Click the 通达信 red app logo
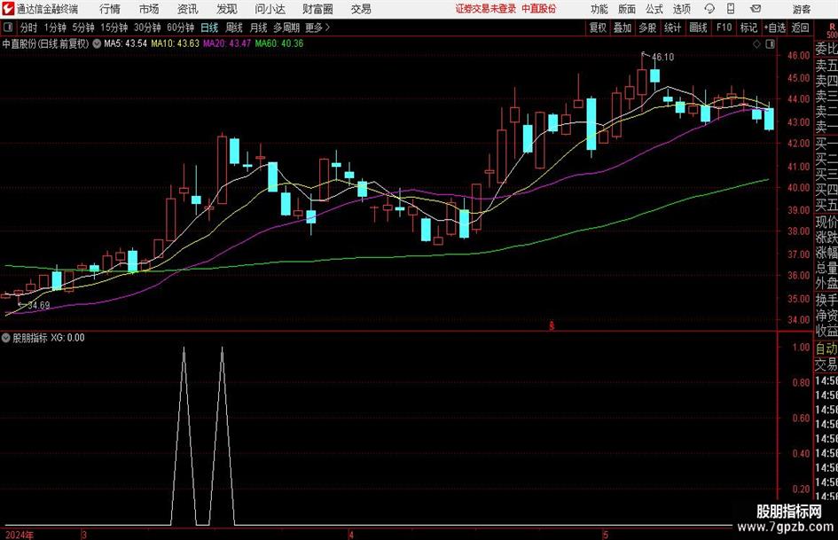838x540 pixels. click(x=8, y=9)
